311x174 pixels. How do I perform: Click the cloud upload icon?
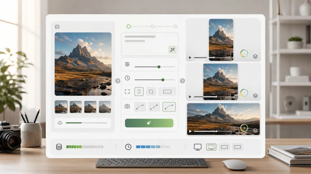(x=60, y=123)
